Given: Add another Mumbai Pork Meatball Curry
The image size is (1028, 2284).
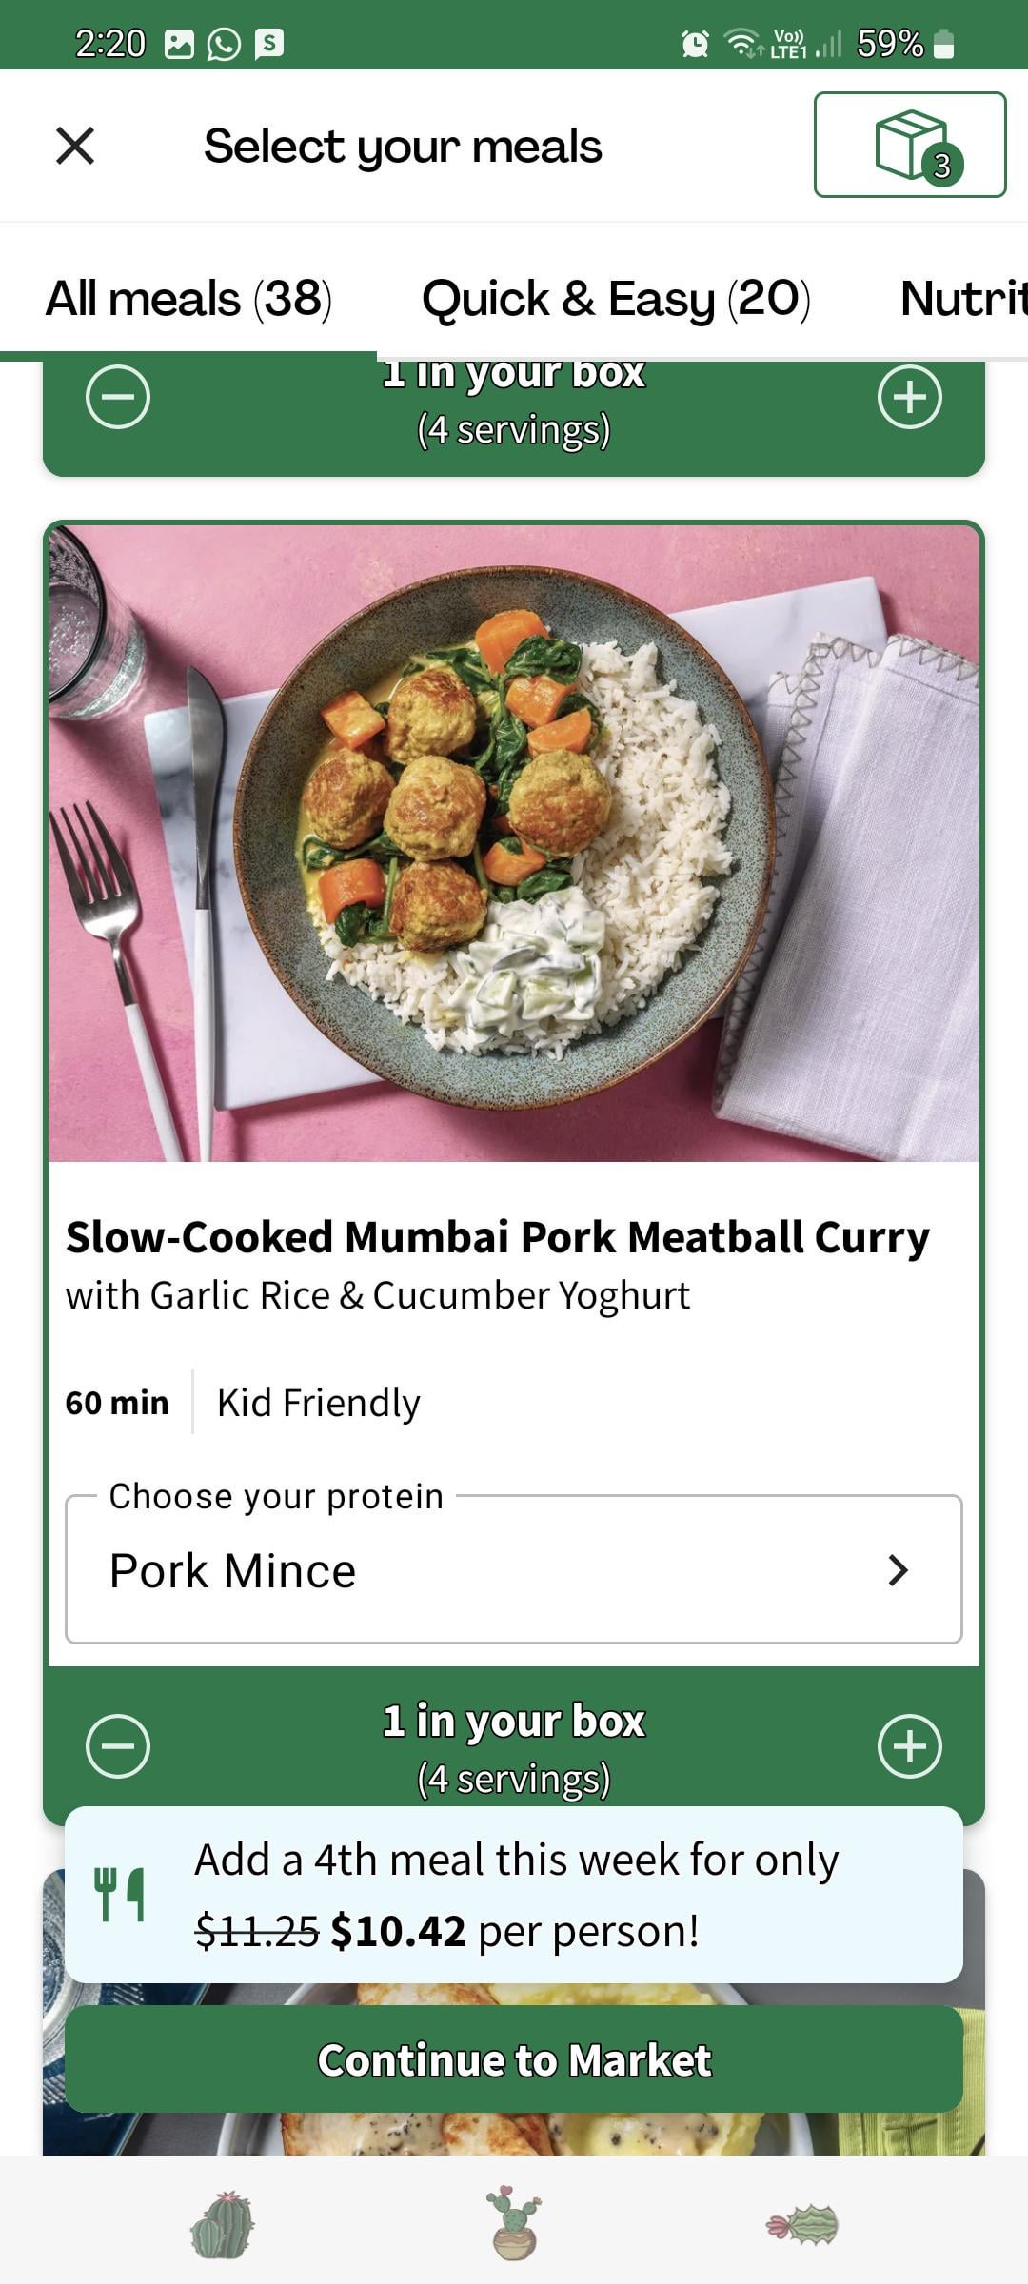Looking at the screenshot, I should pos(909,1745).
